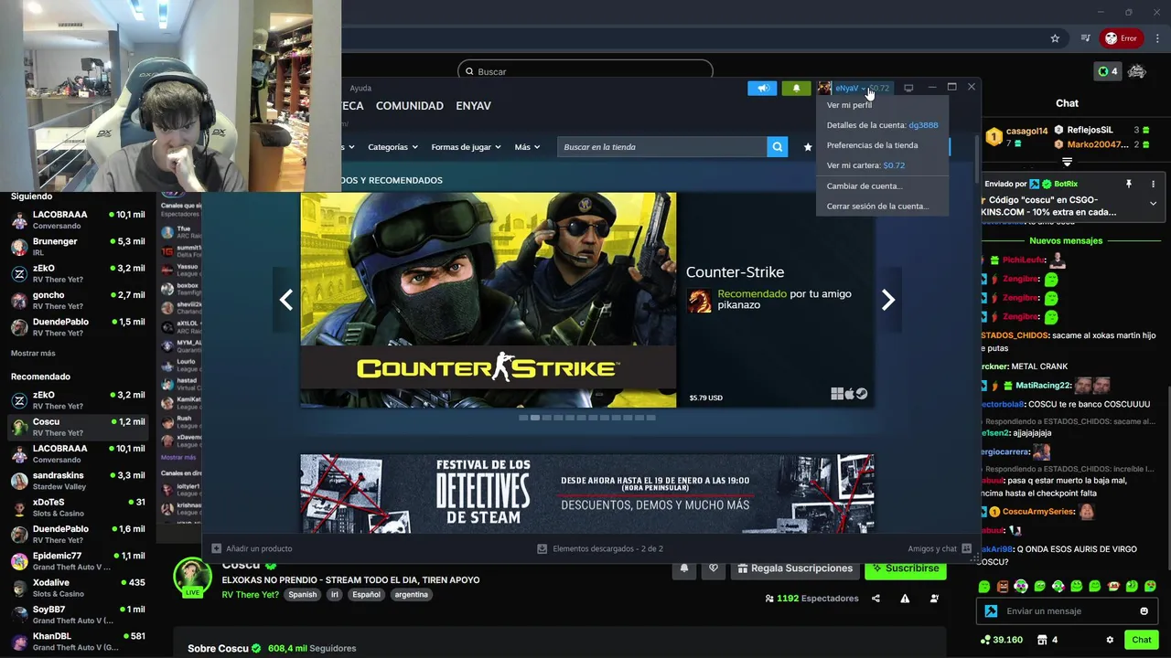Toggle stream notifications bell under video
Viewport: 1171px width, 658px height.
(683, 568)
